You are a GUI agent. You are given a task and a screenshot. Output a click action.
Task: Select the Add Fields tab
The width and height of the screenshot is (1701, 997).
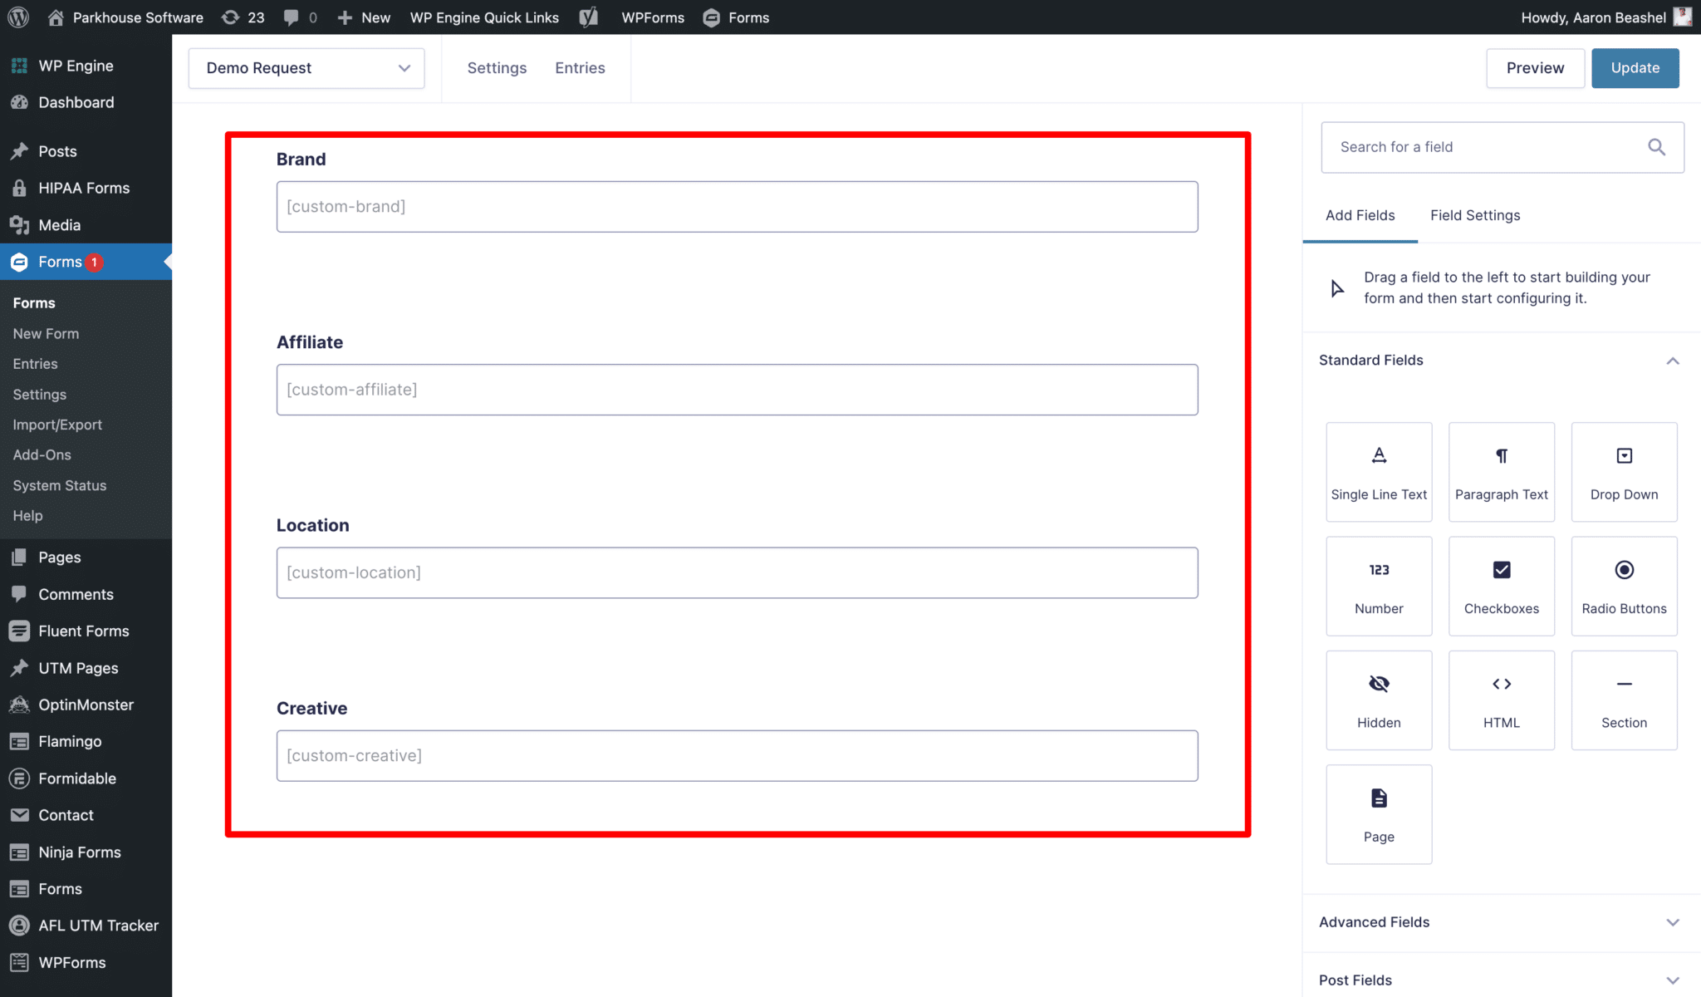1360,215
